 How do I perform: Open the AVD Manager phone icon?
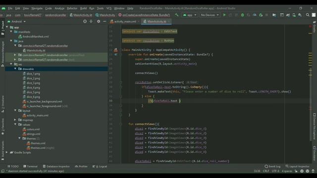pos(294,15)
